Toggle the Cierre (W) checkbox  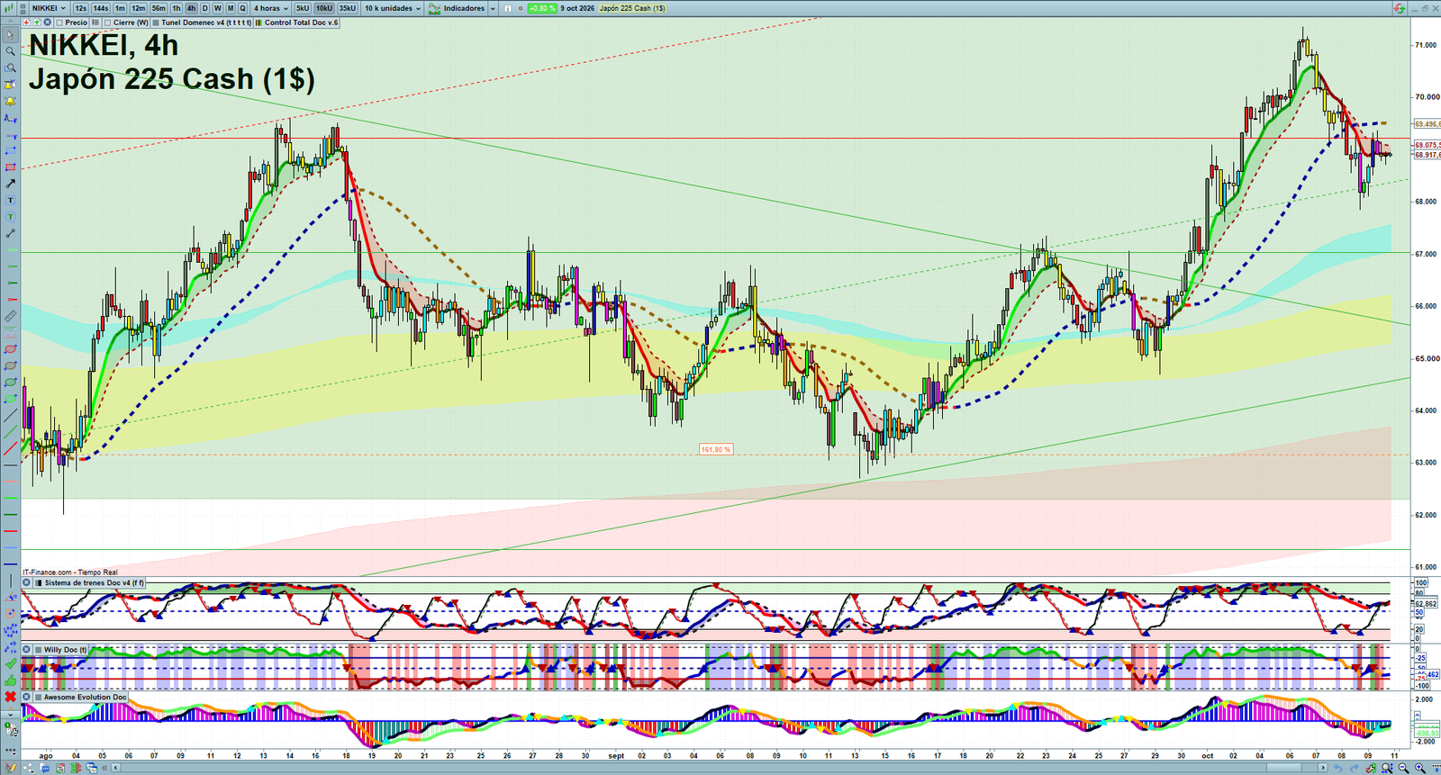(x=108, y=23)
